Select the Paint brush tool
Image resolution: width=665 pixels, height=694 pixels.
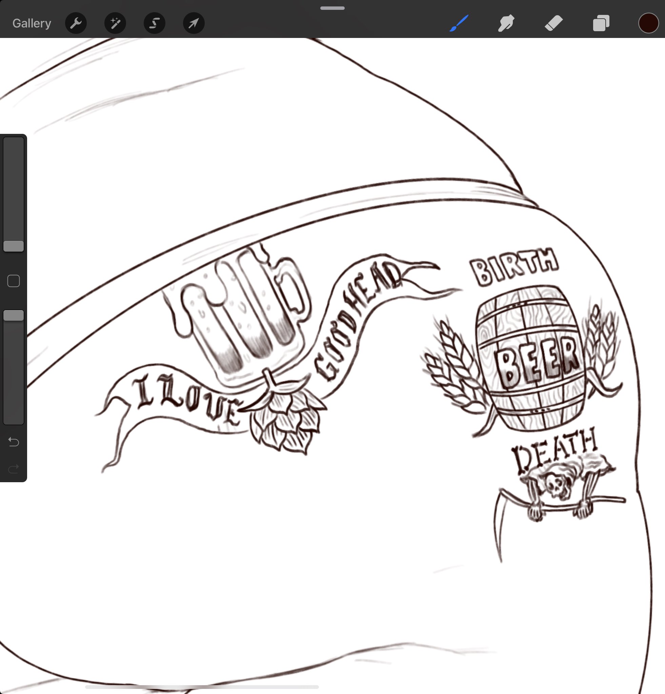(459, 23)
